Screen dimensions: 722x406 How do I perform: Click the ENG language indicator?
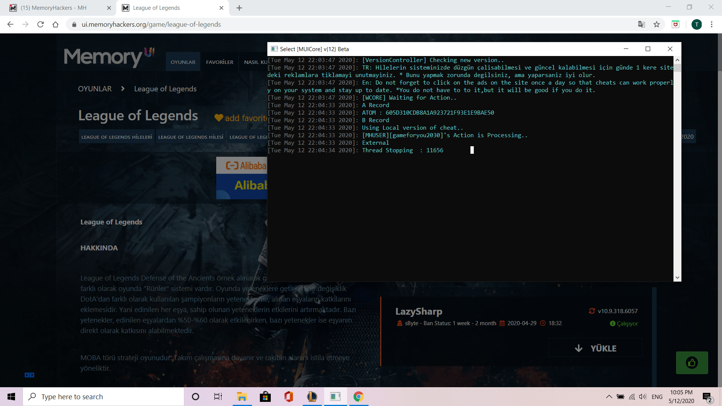[x=657, y=397]
